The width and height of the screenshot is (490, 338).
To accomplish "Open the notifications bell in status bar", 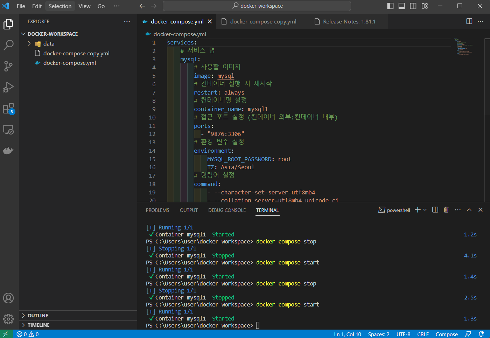I will click(x=481, y=334).
